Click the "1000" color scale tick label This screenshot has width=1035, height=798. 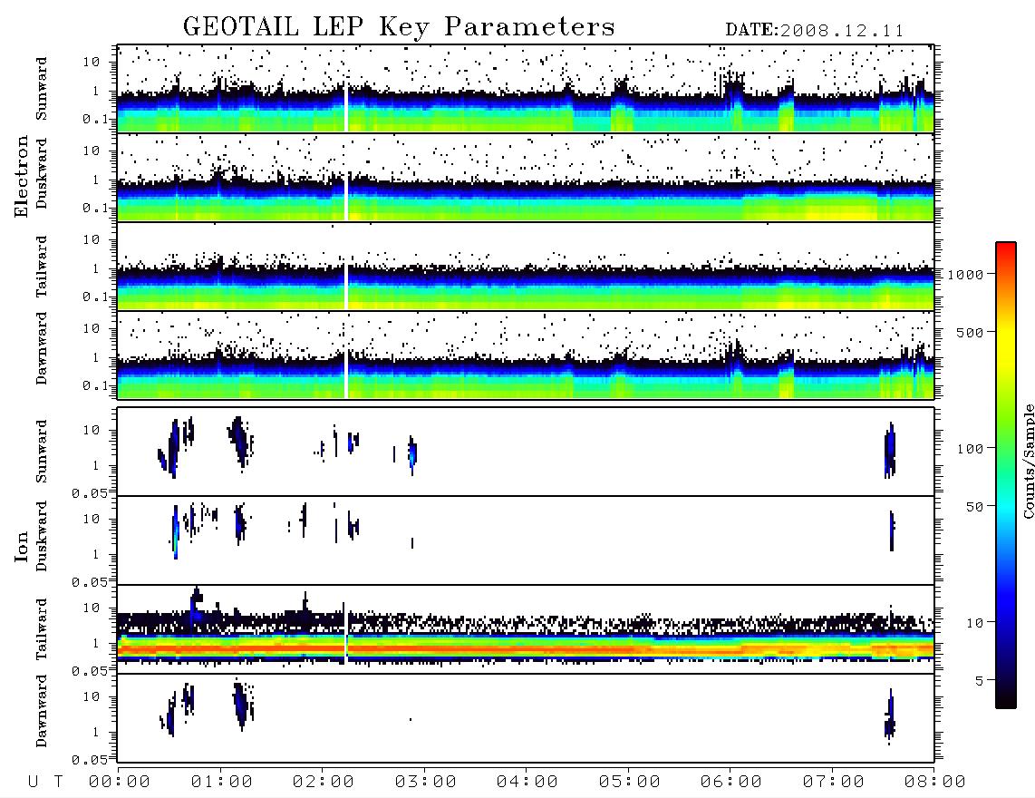pos(966,275)
